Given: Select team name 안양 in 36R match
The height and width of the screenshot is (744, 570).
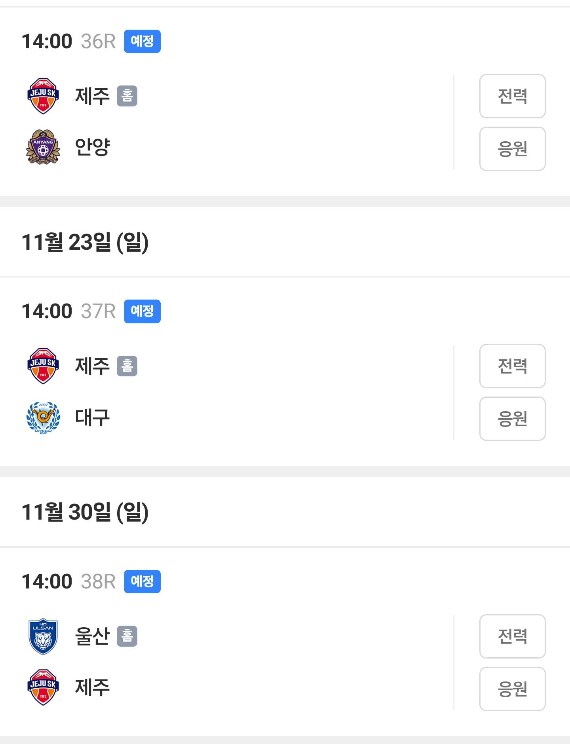Looking at the screenshot, I should (x=92, y=147).
